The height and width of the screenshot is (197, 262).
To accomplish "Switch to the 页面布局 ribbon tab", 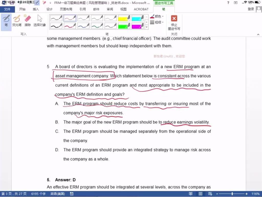I will (x=66, y=9).
